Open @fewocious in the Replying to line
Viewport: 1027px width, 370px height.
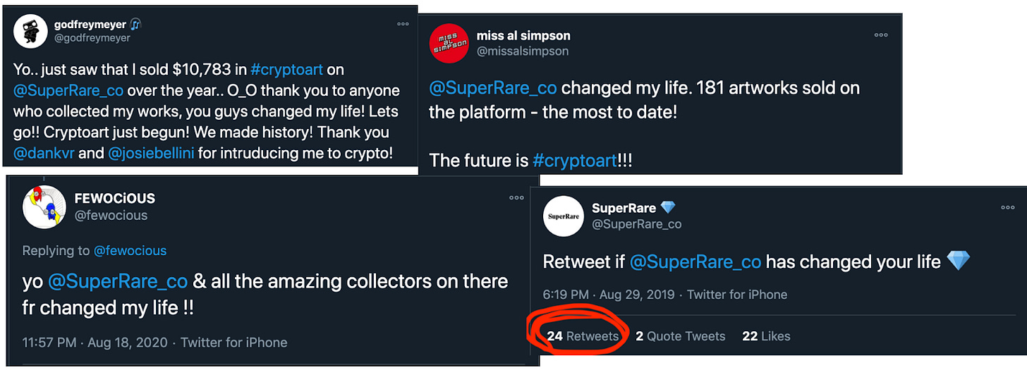(x=130, y=250)
